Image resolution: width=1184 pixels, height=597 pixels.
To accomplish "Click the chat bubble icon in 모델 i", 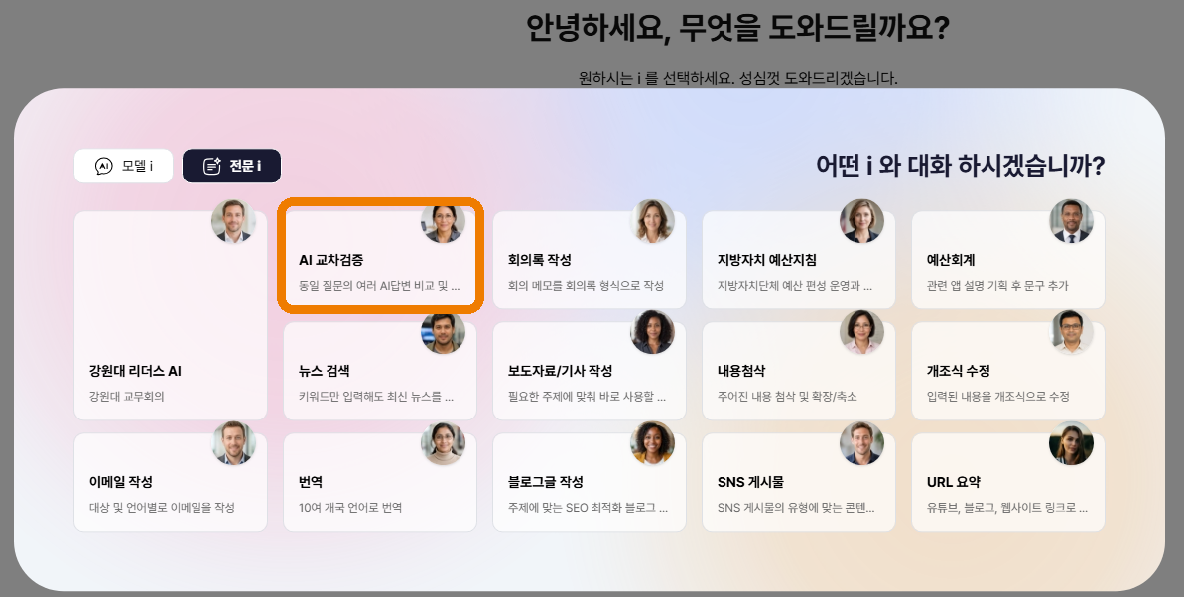I will click(103, 166).
